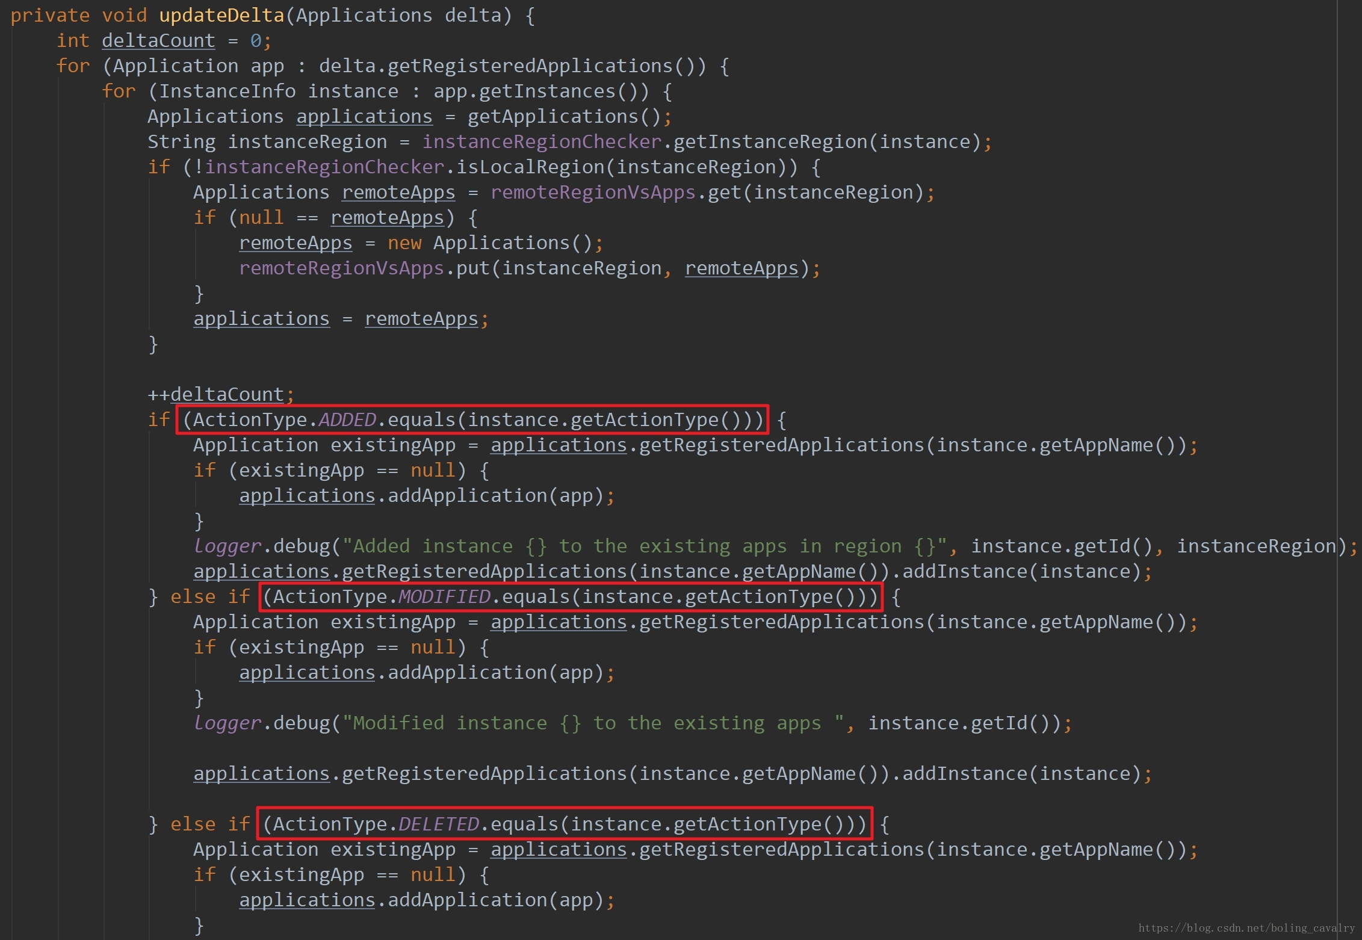The width and height of the screenshot is (1362, 940).
Task: Click the "Modified instance {} to the existing apps" string
Action: pos(593,723)
